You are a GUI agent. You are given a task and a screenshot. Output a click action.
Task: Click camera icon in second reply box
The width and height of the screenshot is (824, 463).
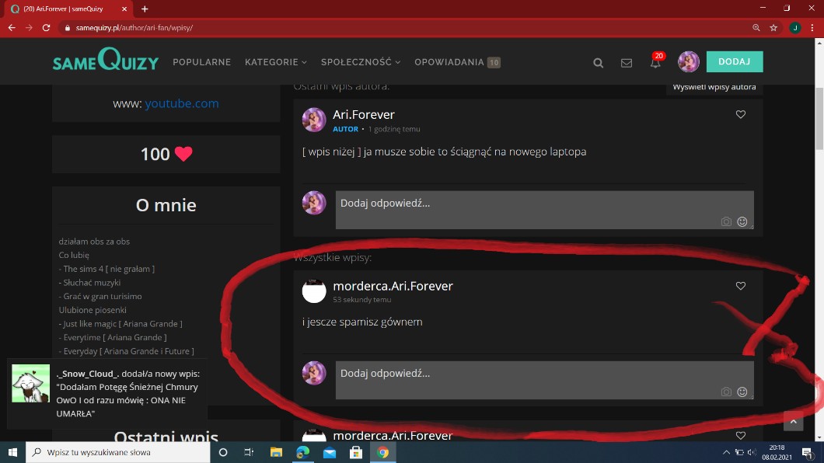[726, 392]
